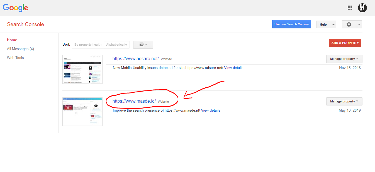The image size is (375, 172).
Task: Click the Search Console title
Action: 25,24
